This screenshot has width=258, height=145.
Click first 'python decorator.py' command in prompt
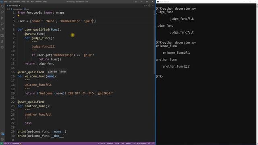pyautogui.click(x=179, y=8)
